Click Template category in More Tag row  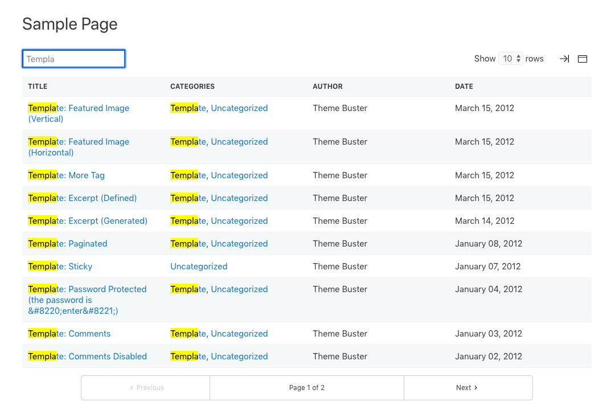tap(188, 175)
